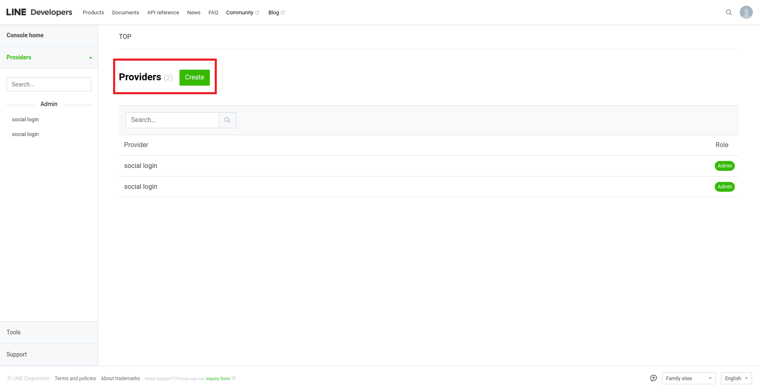Open Support in the sidebar

16,354
